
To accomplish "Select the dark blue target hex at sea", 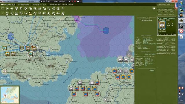I will 106,31.
